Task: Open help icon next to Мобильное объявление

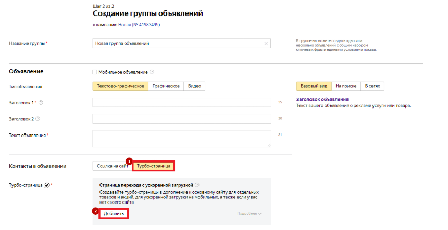Action: 152,72
